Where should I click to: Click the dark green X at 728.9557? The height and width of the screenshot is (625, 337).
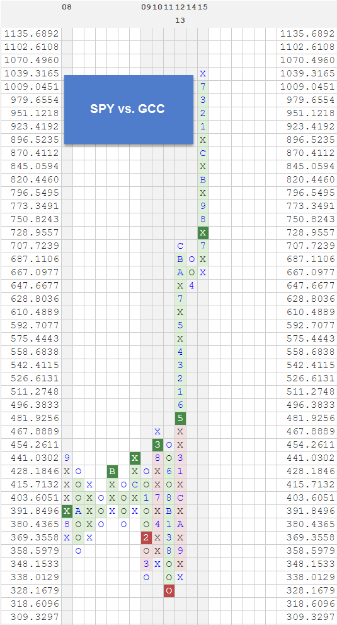[203, 232]
